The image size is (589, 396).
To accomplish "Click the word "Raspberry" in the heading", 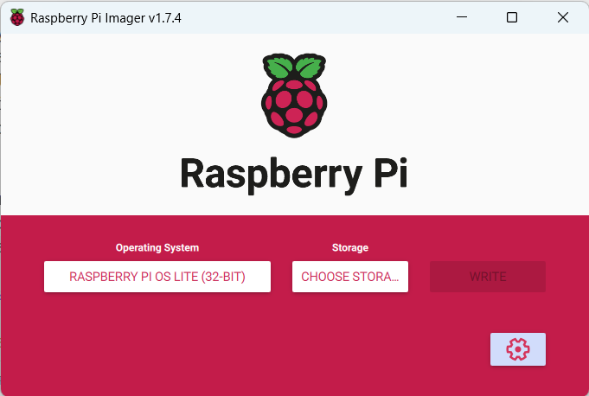I will coord(255,173).
